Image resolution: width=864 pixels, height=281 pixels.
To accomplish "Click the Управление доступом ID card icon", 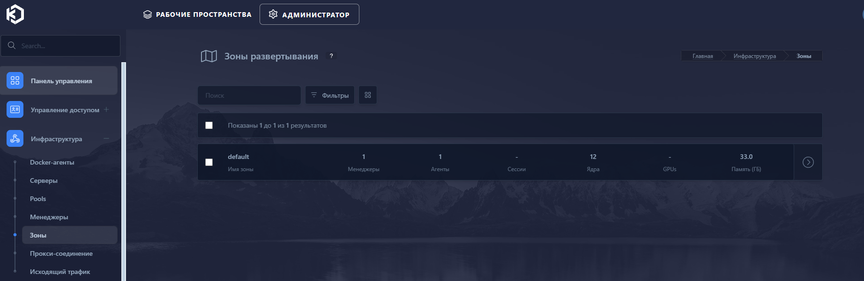I will (15, 109).
